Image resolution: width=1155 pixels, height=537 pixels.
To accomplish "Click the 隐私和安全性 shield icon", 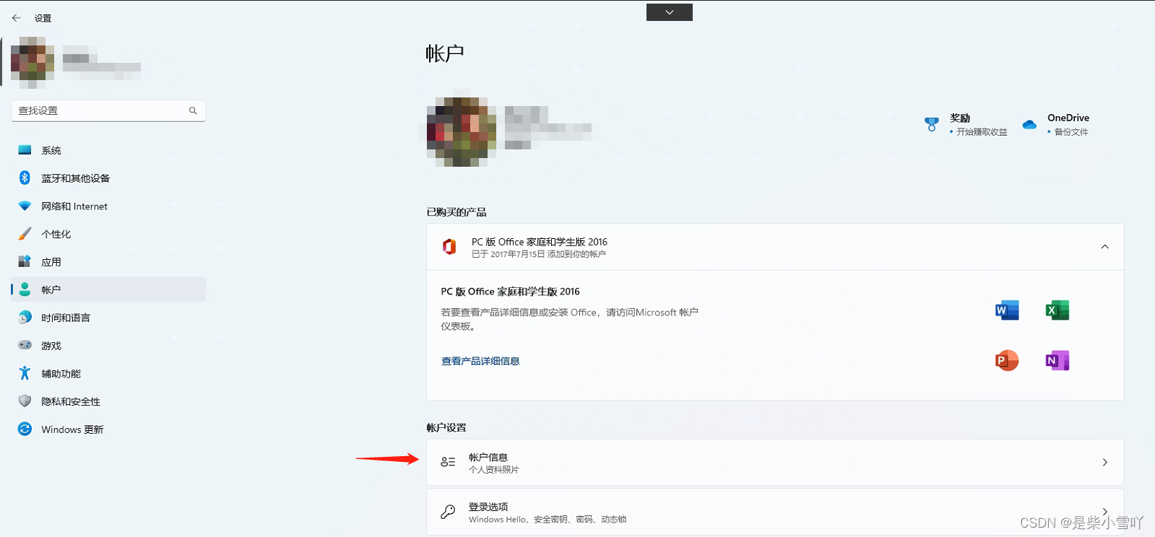I will tap(25, 401).
